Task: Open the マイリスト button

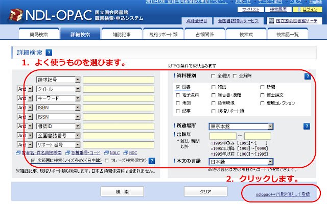Action: 251,9
